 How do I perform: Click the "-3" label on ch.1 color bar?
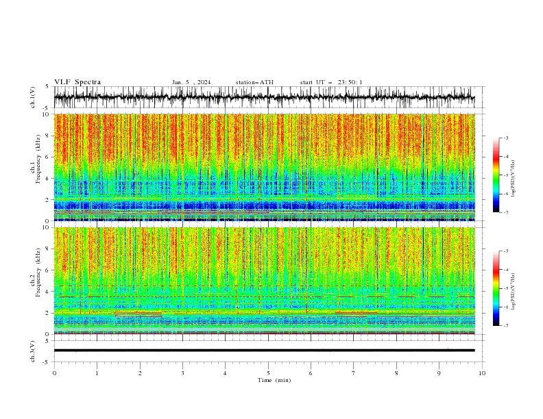506,138
